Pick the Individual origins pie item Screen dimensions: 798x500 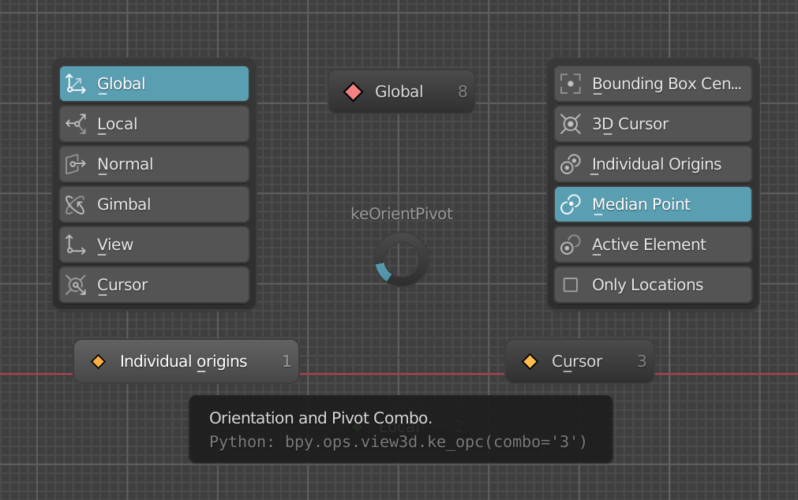185,361
